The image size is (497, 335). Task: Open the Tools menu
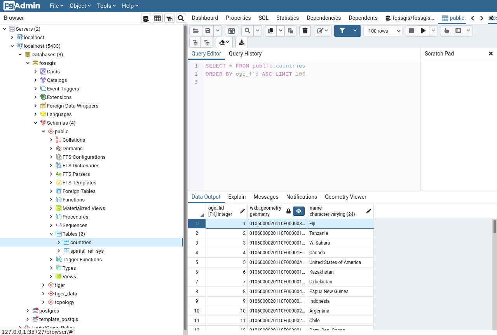(106, 6)
